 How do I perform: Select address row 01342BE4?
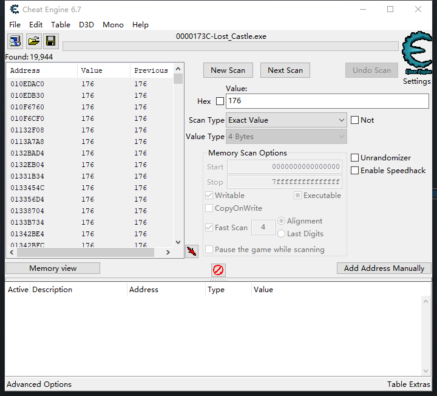[90, 234]
